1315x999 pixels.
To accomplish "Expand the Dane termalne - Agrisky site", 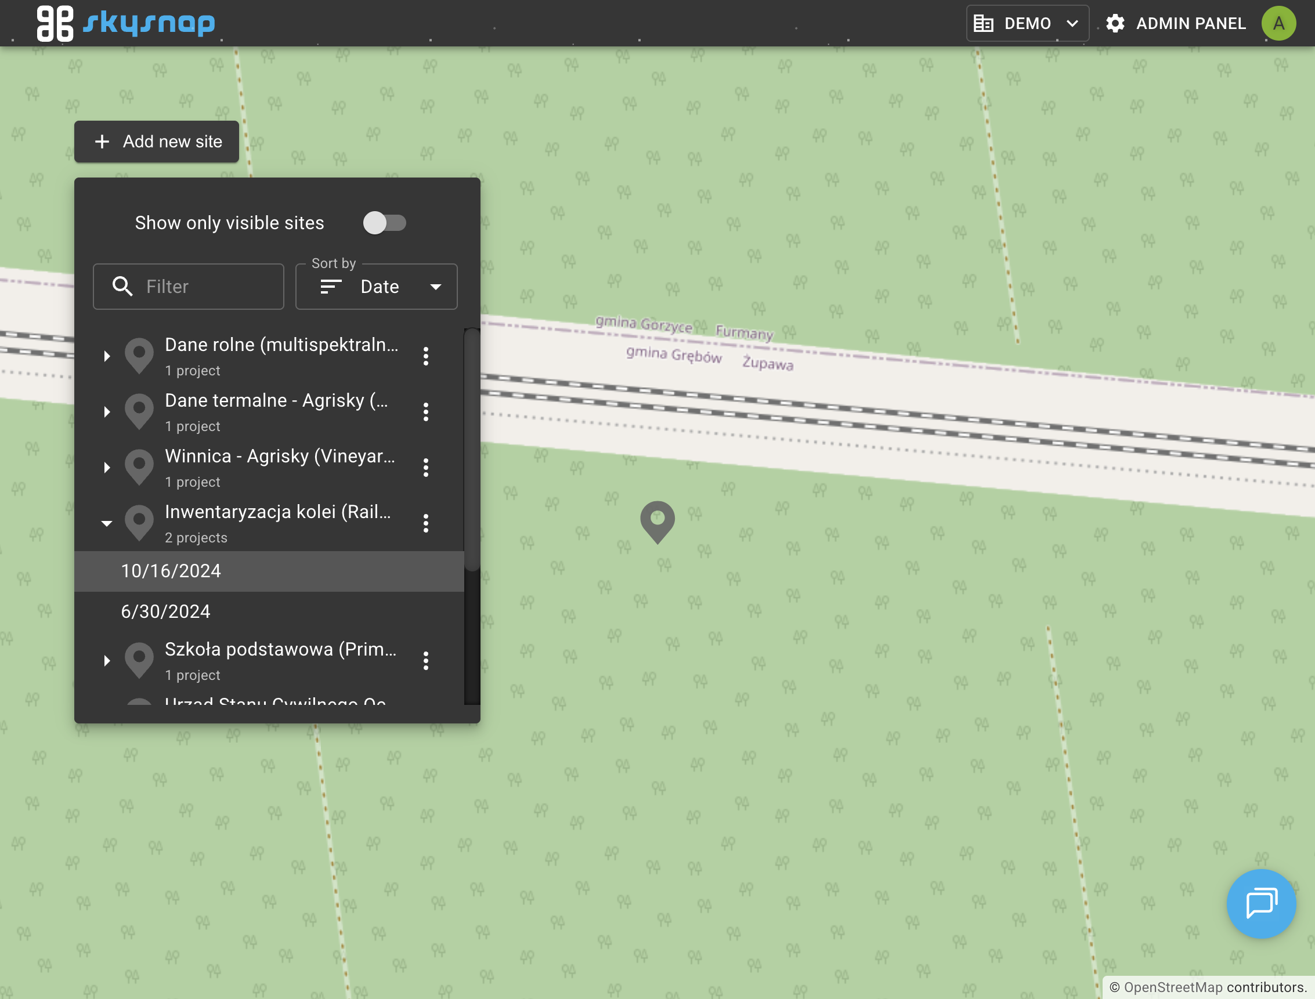I will point(106,411).
